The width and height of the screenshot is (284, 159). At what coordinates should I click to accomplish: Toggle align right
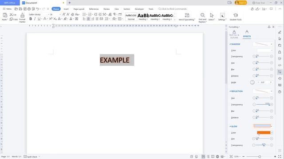(x=93, y=19)
